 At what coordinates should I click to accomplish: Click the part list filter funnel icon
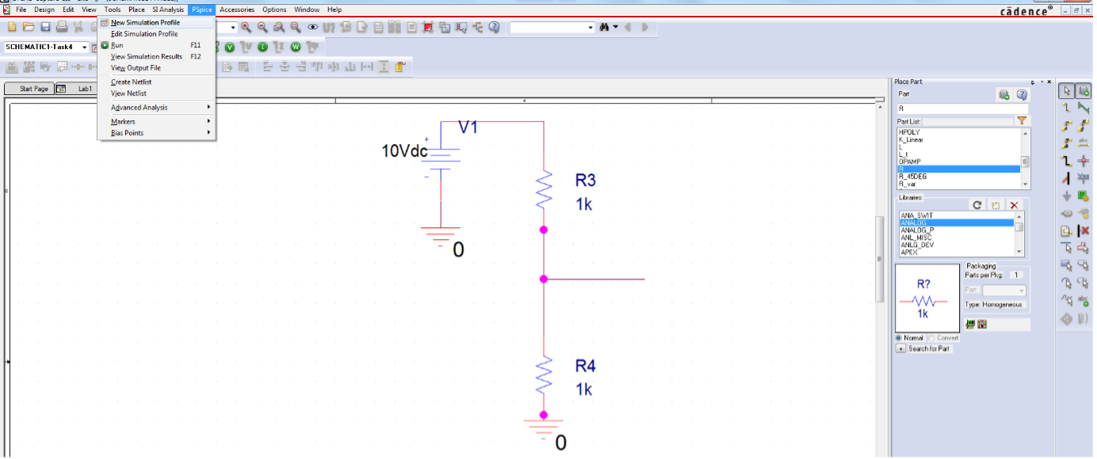(1022, 121)
